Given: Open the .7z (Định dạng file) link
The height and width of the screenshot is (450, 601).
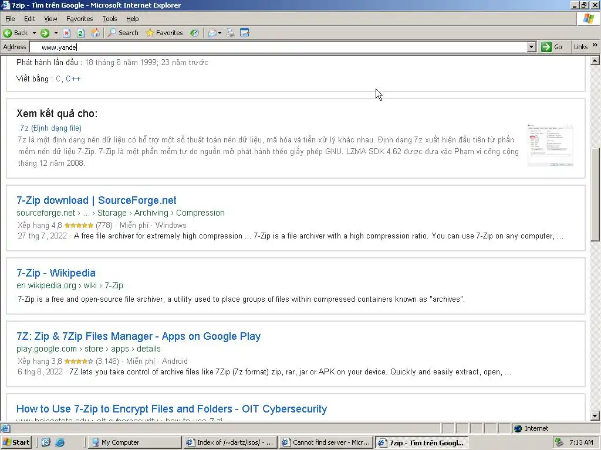Looking at the screenshot, I should click(50, 128).
